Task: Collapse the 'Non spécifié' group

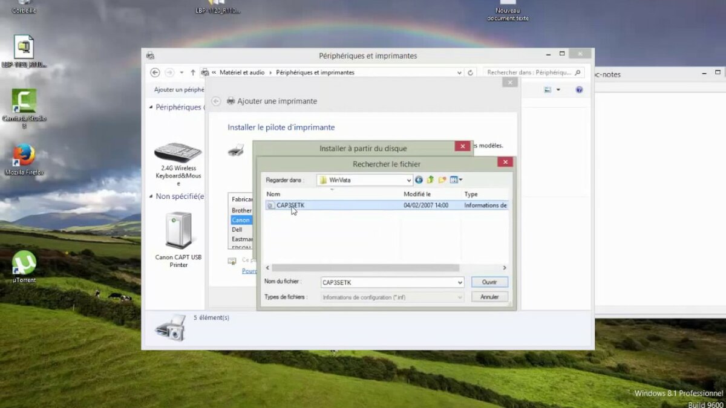Action: [151, 196]
